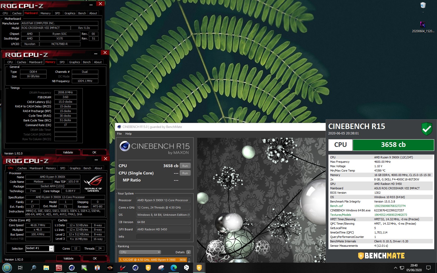Image resolution: width=437 pixels, height=273 pixels.
Task: Open the Bench.cof integrity link
Action: coord(336,206)
